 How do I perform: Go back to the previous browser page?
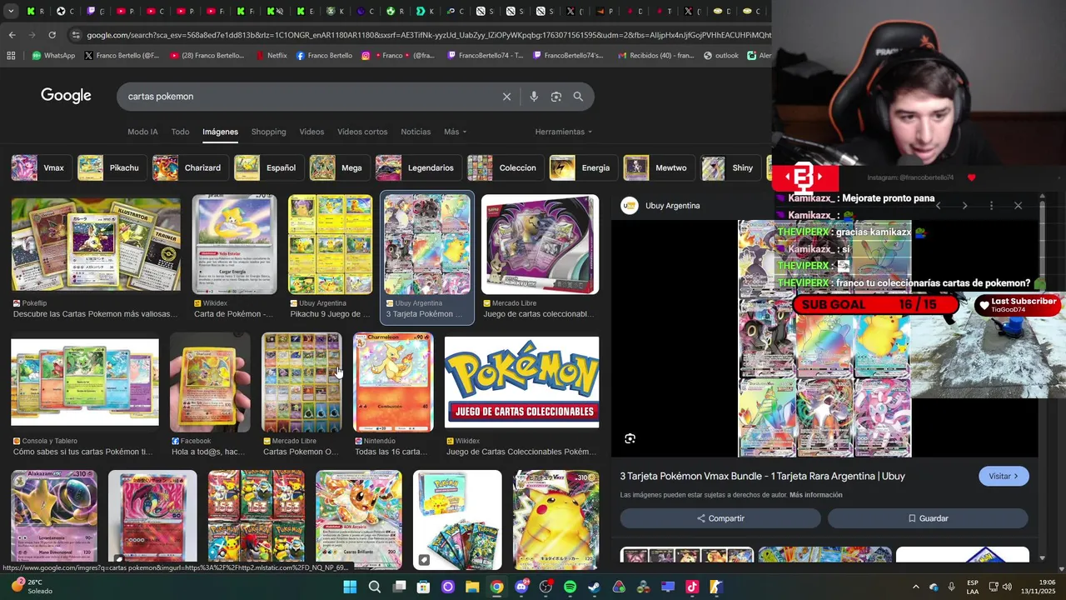click(12, 35)
